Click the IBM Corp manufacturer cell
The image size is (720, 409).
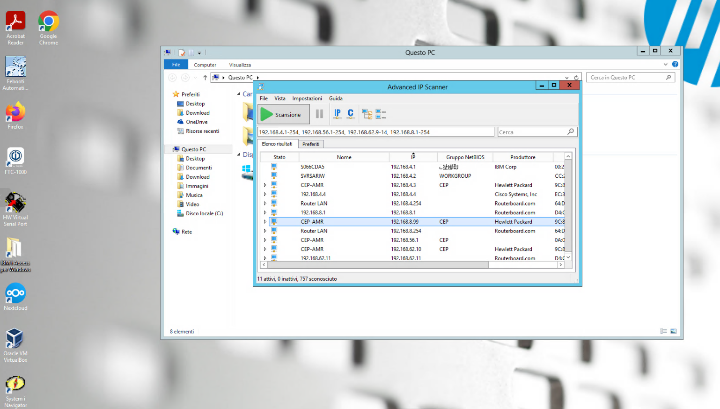click(506, 167)
